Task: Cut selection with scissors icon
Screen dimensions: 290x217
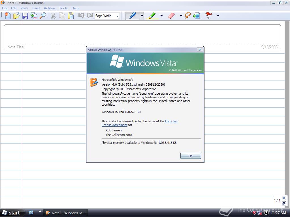Action: point(53,16)
